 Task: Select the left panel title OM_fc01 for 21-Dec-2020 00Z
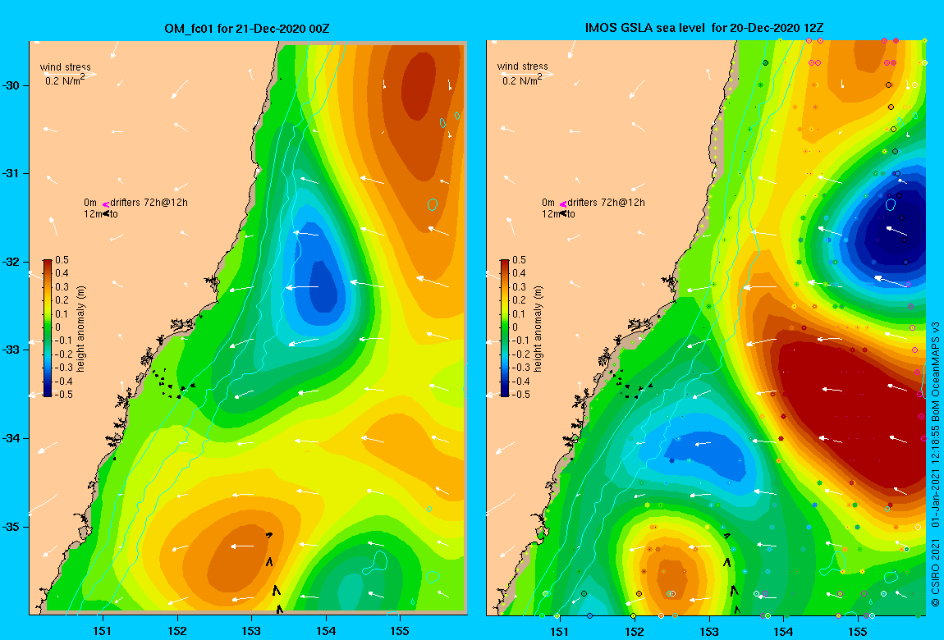pyautogui.click(x=247, y=28)
